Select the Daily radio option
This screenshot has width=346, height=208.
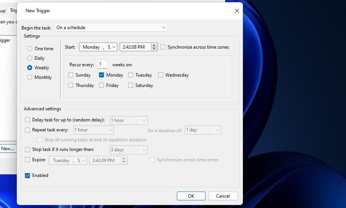(x=30, y=58)
